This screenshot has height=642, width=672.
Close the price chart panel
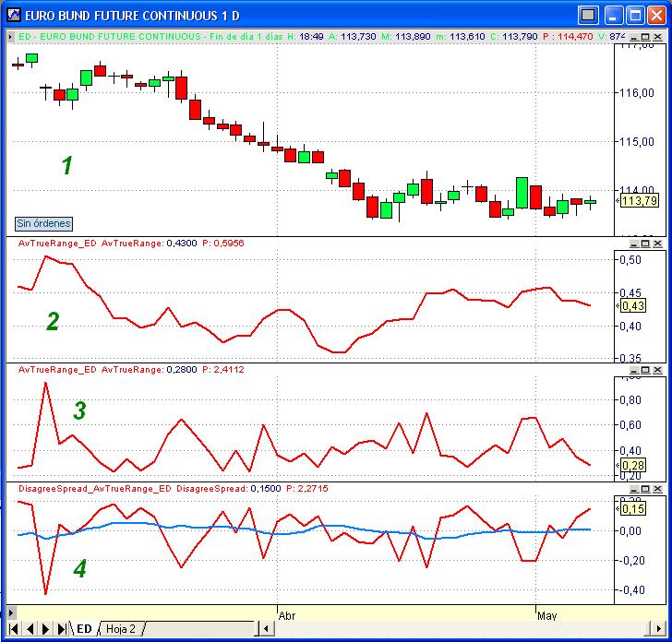(x=657, y=37)
